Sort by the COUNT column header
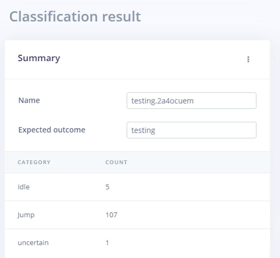 [x=116, y=162]
